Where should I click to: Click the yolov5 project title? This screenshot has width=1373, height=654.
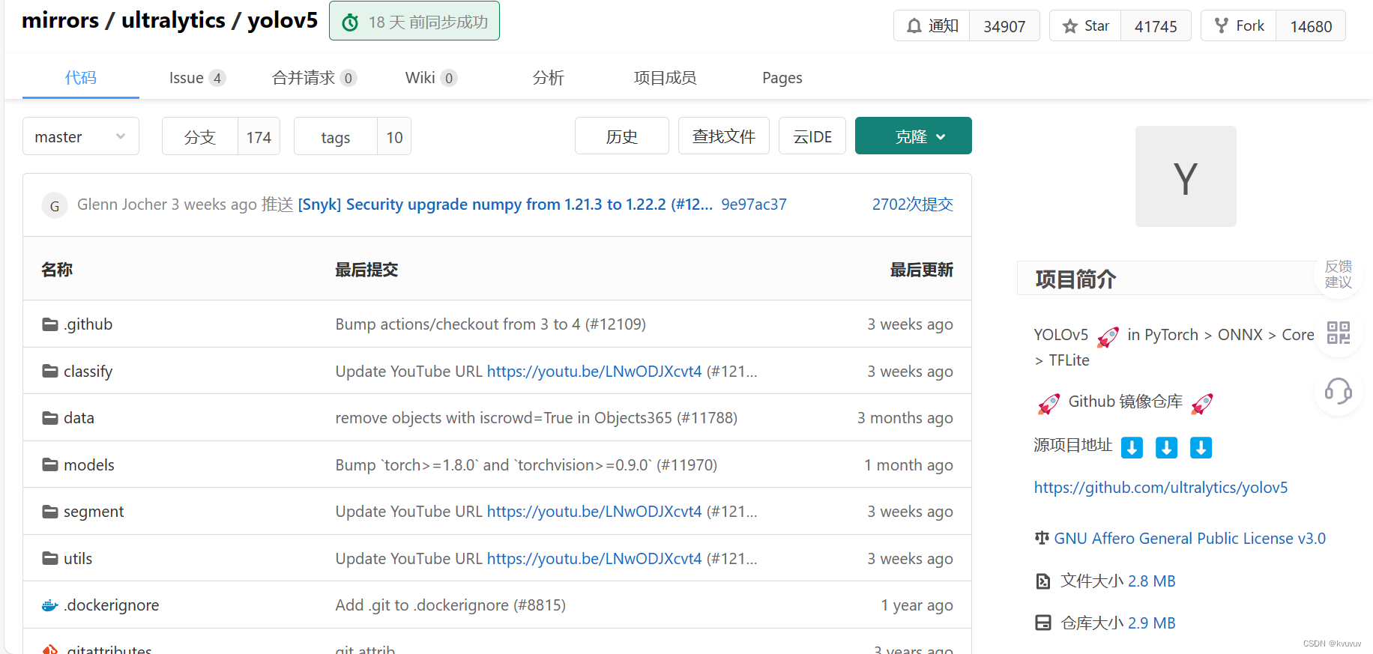[283, 20]
